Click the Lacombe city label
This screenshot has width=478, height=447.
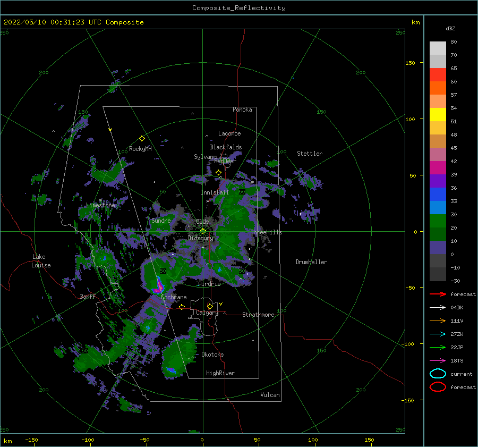229,133
